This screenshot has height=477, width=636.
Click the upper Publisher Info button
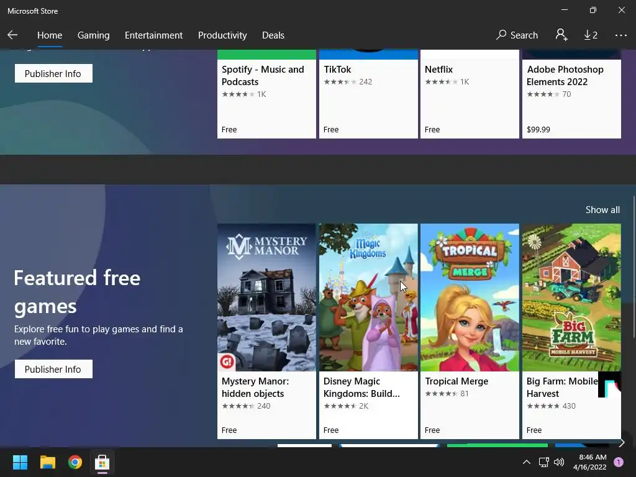click(x=53, y=73)
